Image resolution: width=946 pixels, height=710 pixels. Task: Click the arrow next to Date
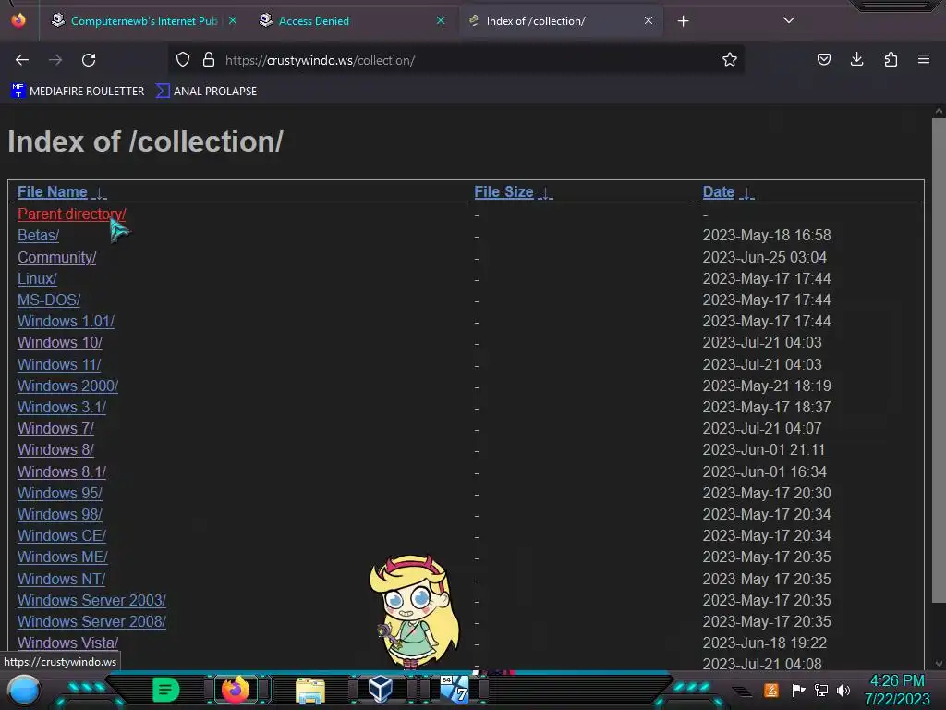(746, 193)
